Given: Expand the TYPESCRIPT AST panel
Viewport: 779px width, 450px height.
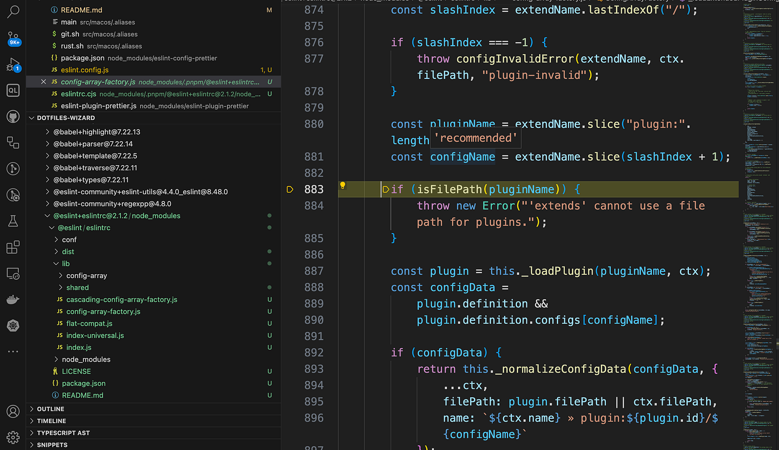Looking at the screenshot, I should point(63,433).
